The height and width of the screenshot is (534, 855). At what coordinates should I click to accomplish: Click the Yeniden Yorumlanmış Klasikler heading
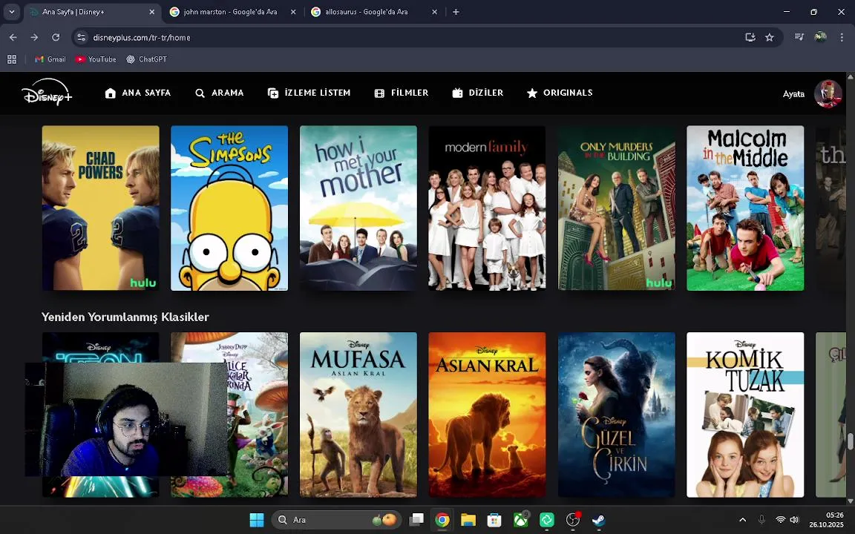(125, 317)
